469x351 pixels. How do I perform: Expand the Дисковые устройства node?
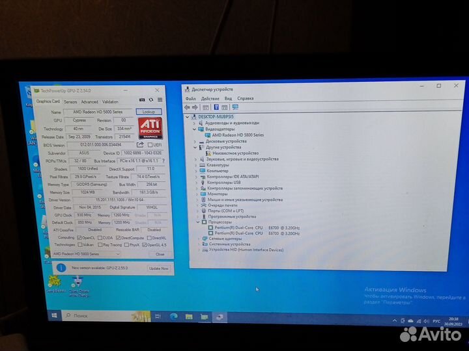[x=195, y=141]
